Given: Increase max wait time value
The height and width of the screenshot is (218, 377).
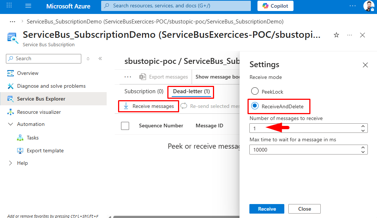Looking at the screenshot, I should click(363, 148).
